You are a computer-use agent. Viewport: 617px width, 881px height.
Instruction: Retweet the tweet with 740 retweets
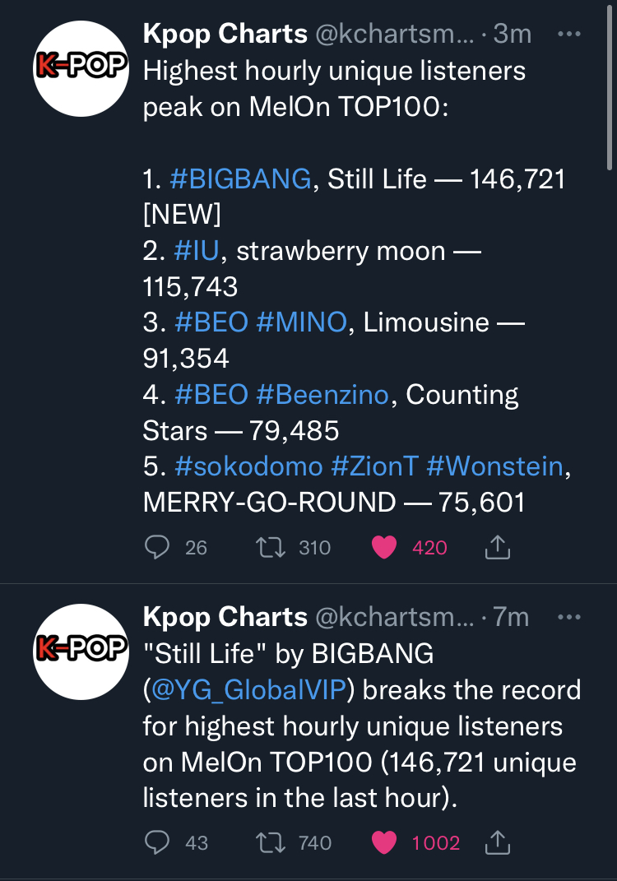tap(271, 843)
